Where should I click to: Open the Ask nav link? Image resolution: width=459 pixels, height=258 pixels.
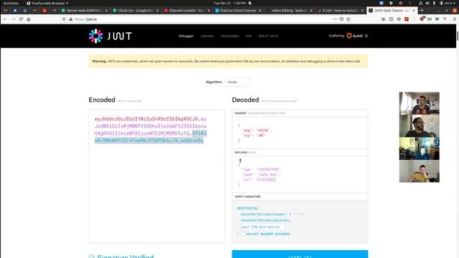tap(249, 36)
